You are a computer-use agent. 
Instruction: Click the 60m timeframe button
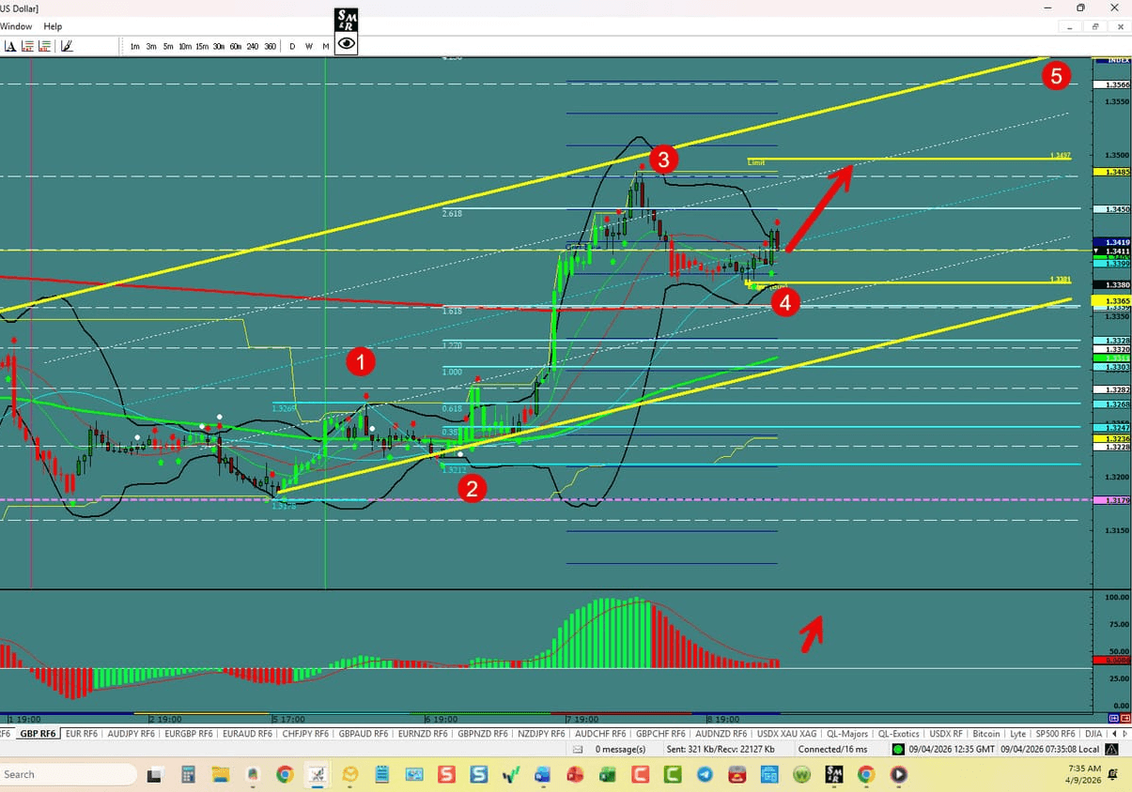click(x=235, y=45)
